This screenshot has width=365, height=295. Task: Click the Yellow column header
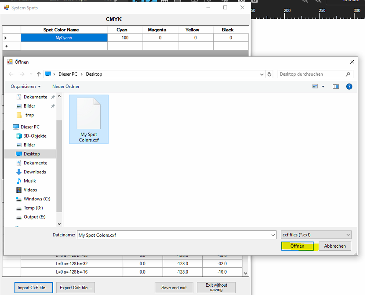point(196,30)
